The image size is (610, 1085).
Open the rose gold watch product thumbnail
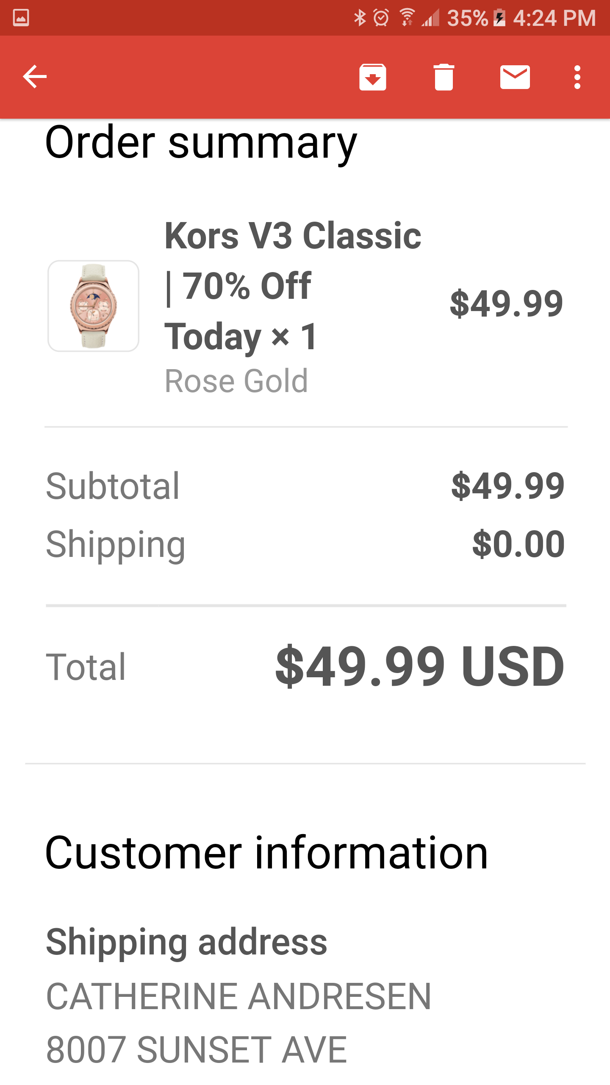[93, 306]
